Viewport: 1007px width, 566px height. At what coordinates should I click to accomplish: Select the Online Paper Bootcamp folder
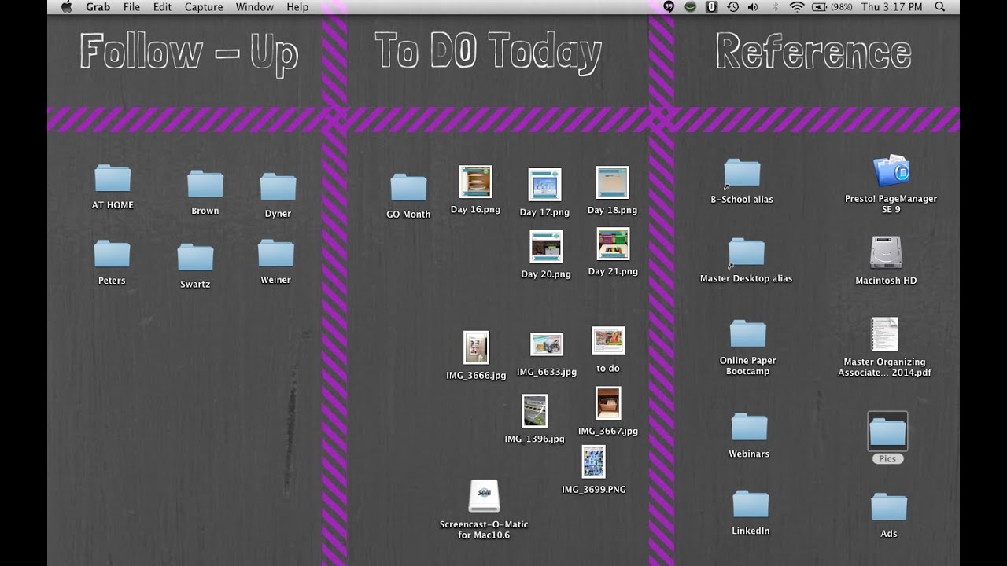tap(748, 334)
